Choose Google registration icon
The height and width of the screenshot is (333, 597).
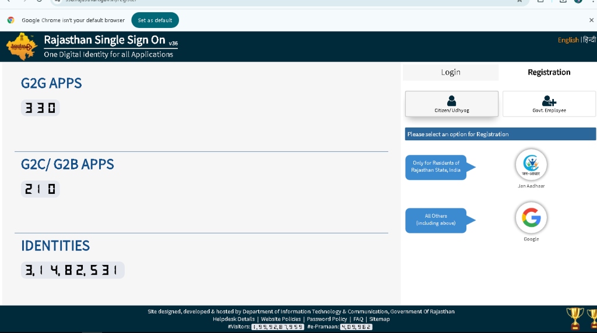(x=531, y=218)
